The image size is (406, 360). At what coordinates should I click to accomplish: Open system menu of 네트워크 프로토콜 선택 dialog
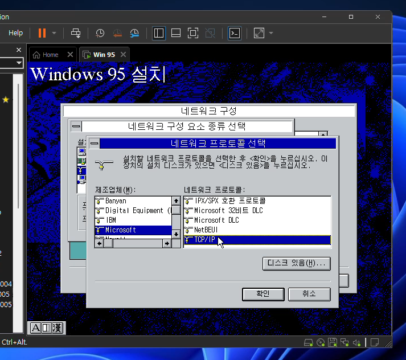(95, 143)
